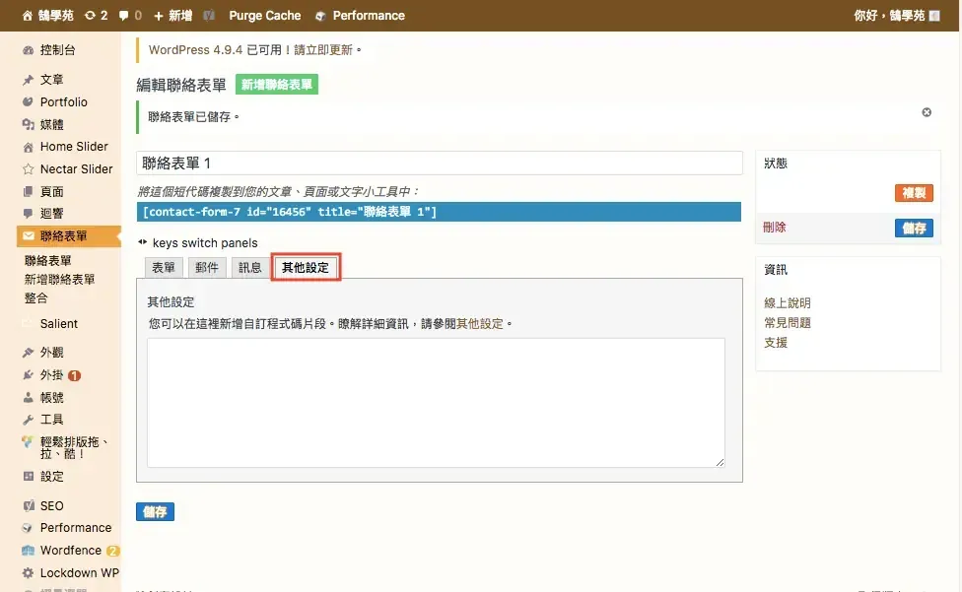Image resolution: width=962 pixels, height=592 pixels.
Task: Click the 儲存 button in 狀態 box
Action: (914, 228)
